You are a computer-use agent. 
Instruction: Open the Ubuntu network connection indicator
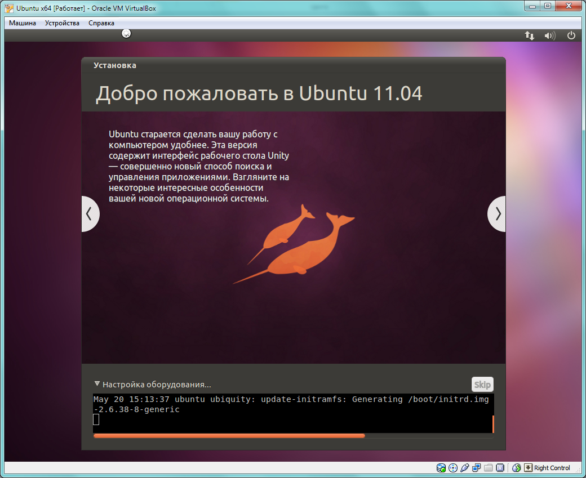click(530, 35)
